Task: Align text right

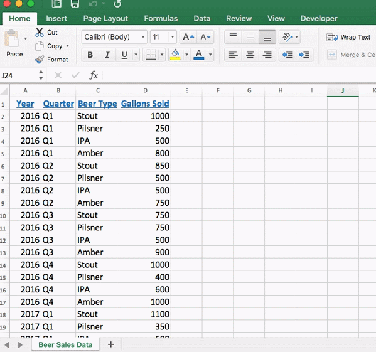Action: 267,55
